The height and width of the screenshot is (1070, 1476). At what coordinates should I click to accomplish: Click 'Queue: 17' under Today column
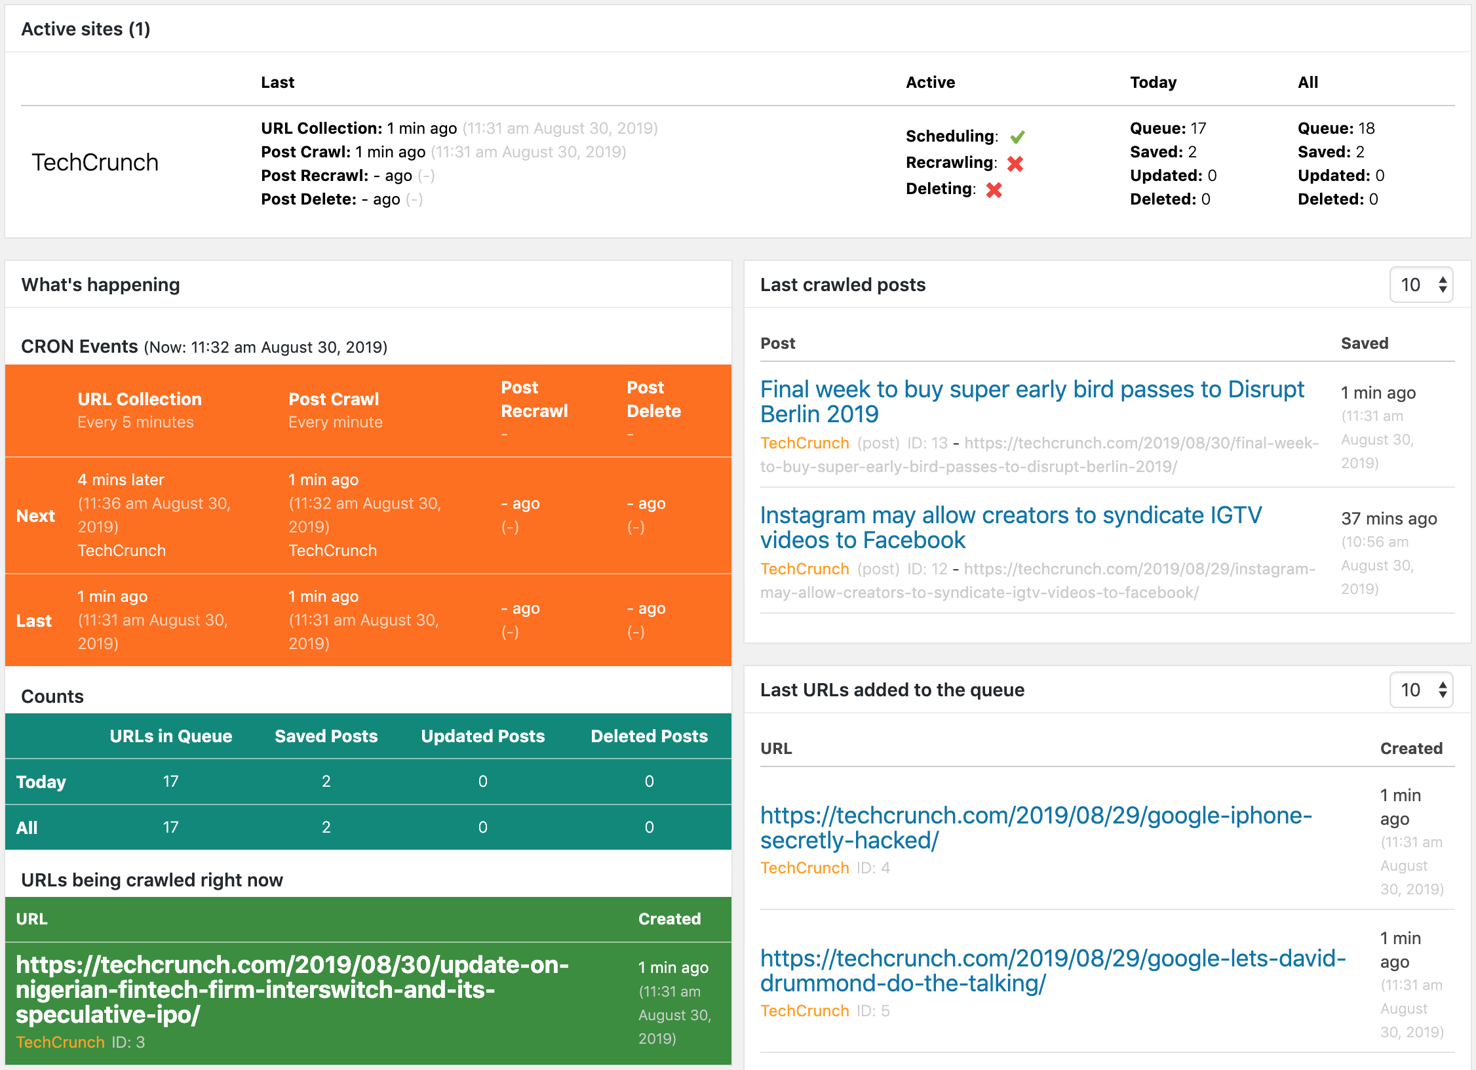click(1168, 129)
